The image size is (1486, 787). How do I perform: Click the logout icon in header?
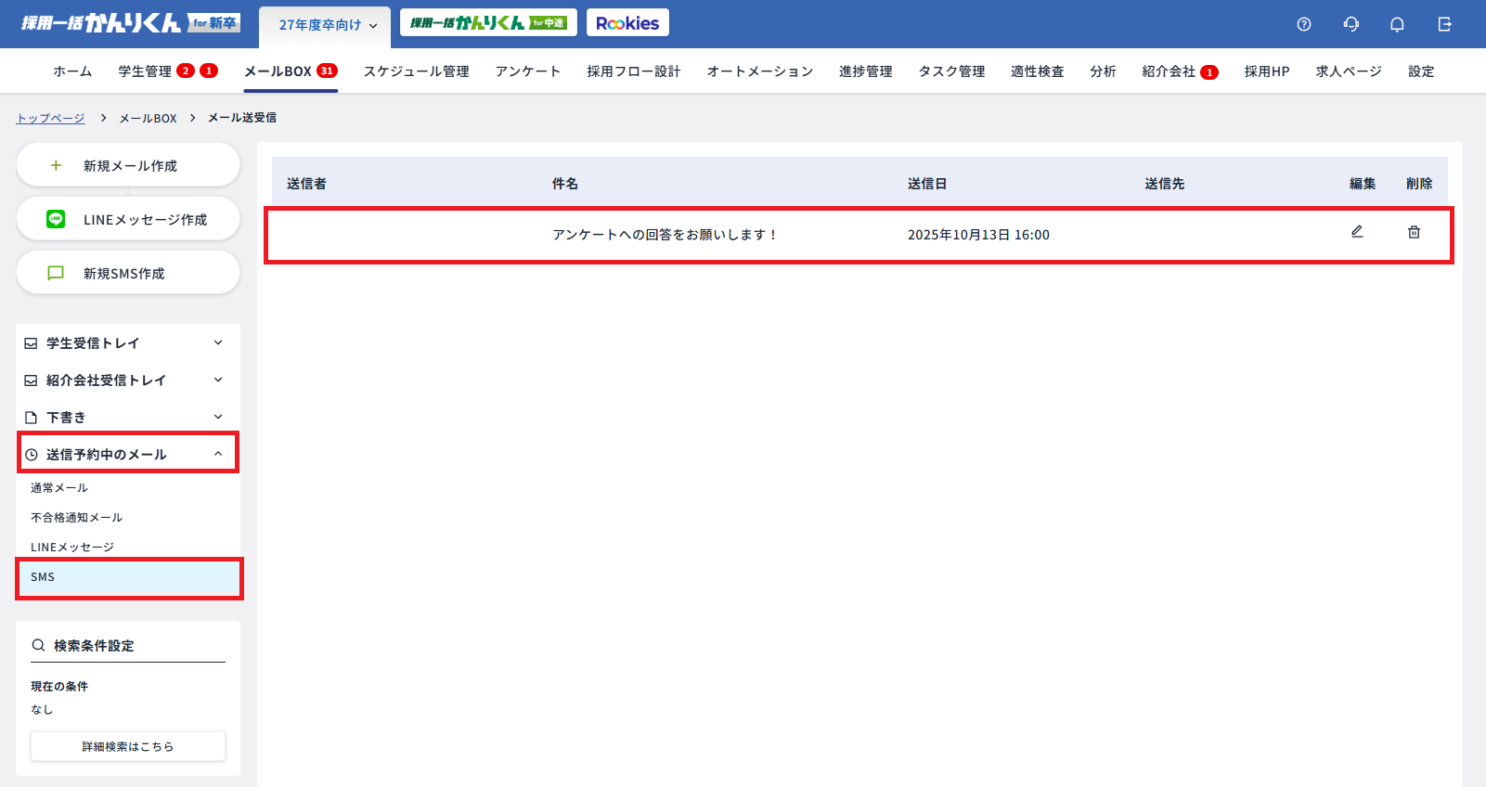[x=1444, y=24]
